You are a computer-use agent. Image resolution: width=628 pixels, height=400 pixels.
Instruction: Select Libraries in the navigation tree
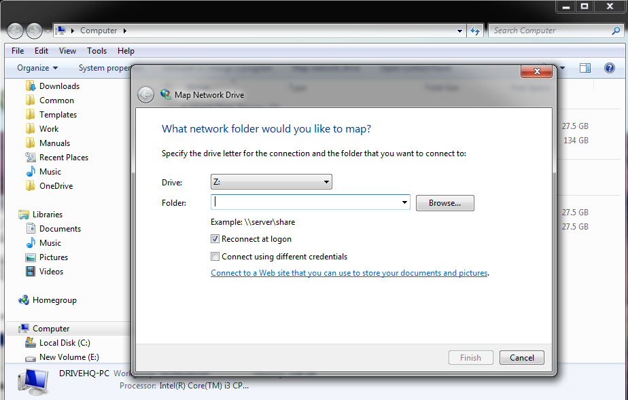[x=47, y=215]
